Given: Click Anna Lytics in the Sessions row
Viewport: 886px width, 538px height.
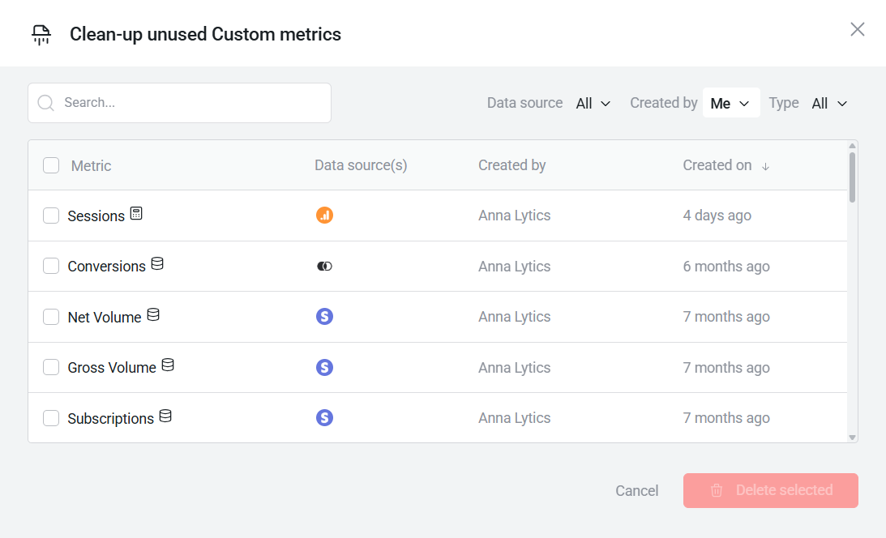Looking at the screenshot, I should point(514,216).
